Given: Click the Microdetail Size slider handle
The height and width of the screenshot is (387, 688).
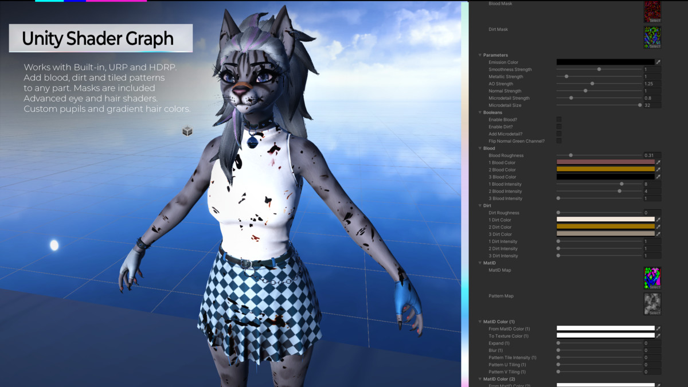Looking at the screenshot, I should point(640,105).
